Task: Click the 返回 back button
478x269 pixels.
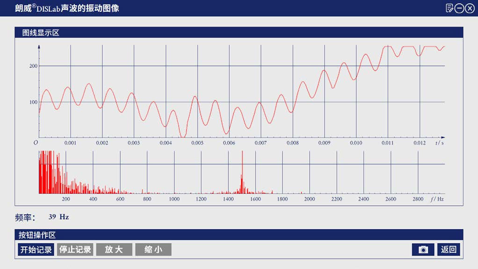Action: (449, 250)
